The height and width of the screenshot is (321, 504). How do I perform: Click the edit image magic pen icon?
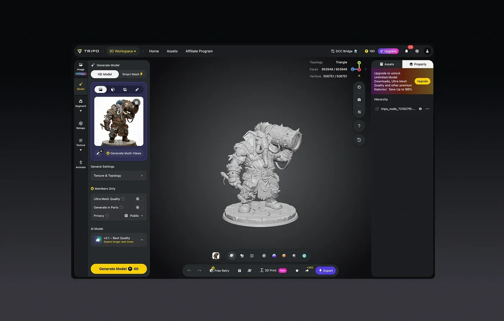(99, 153)
